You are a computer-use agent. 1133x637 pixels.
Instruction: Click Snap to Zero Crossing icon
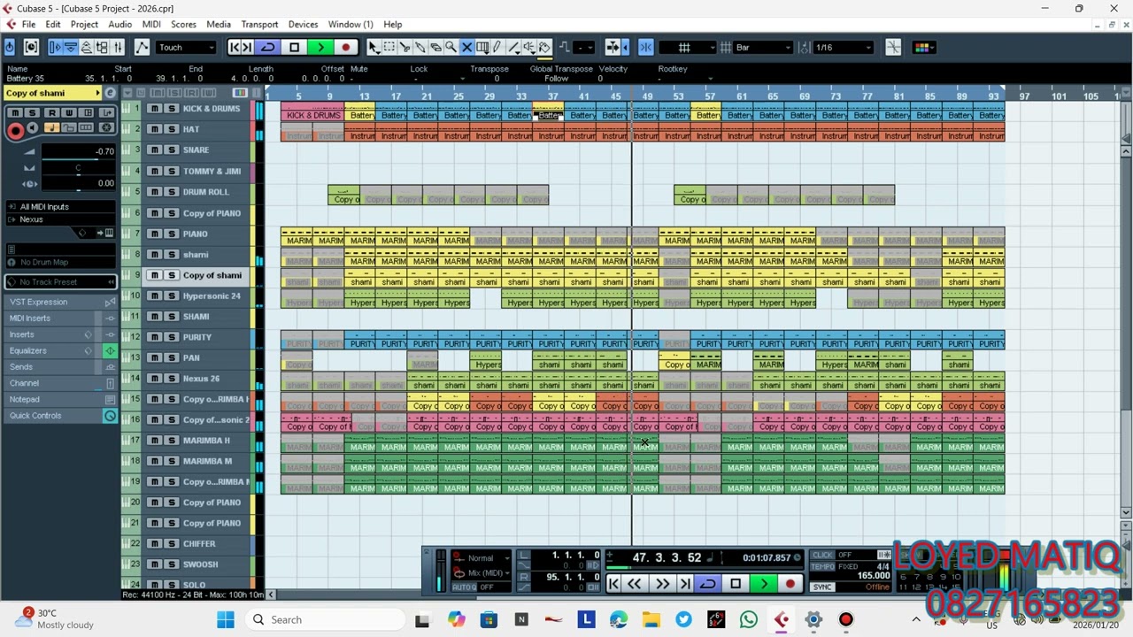(893, 47)
